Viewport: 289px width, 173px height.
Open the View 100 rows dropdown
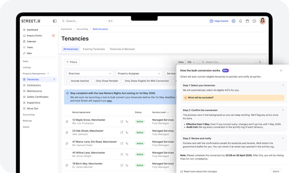tap(192, 62)
